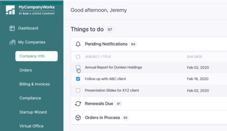227x131 pixels.
Task: Uncheck the Follow up with ABC client checkbox
Action: tap(78, 79)
